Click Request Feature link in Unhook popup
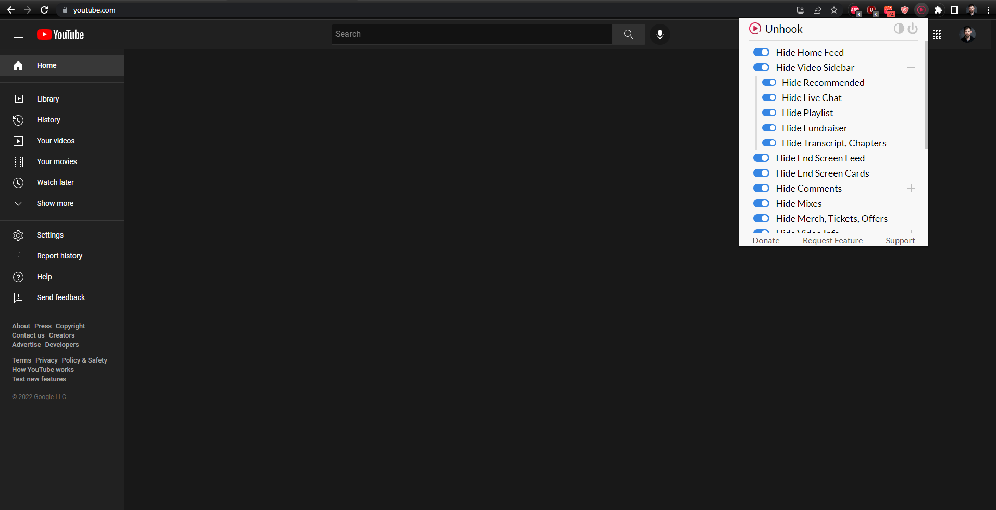Screen dimensions: 996x510 [x=832, y=240]
